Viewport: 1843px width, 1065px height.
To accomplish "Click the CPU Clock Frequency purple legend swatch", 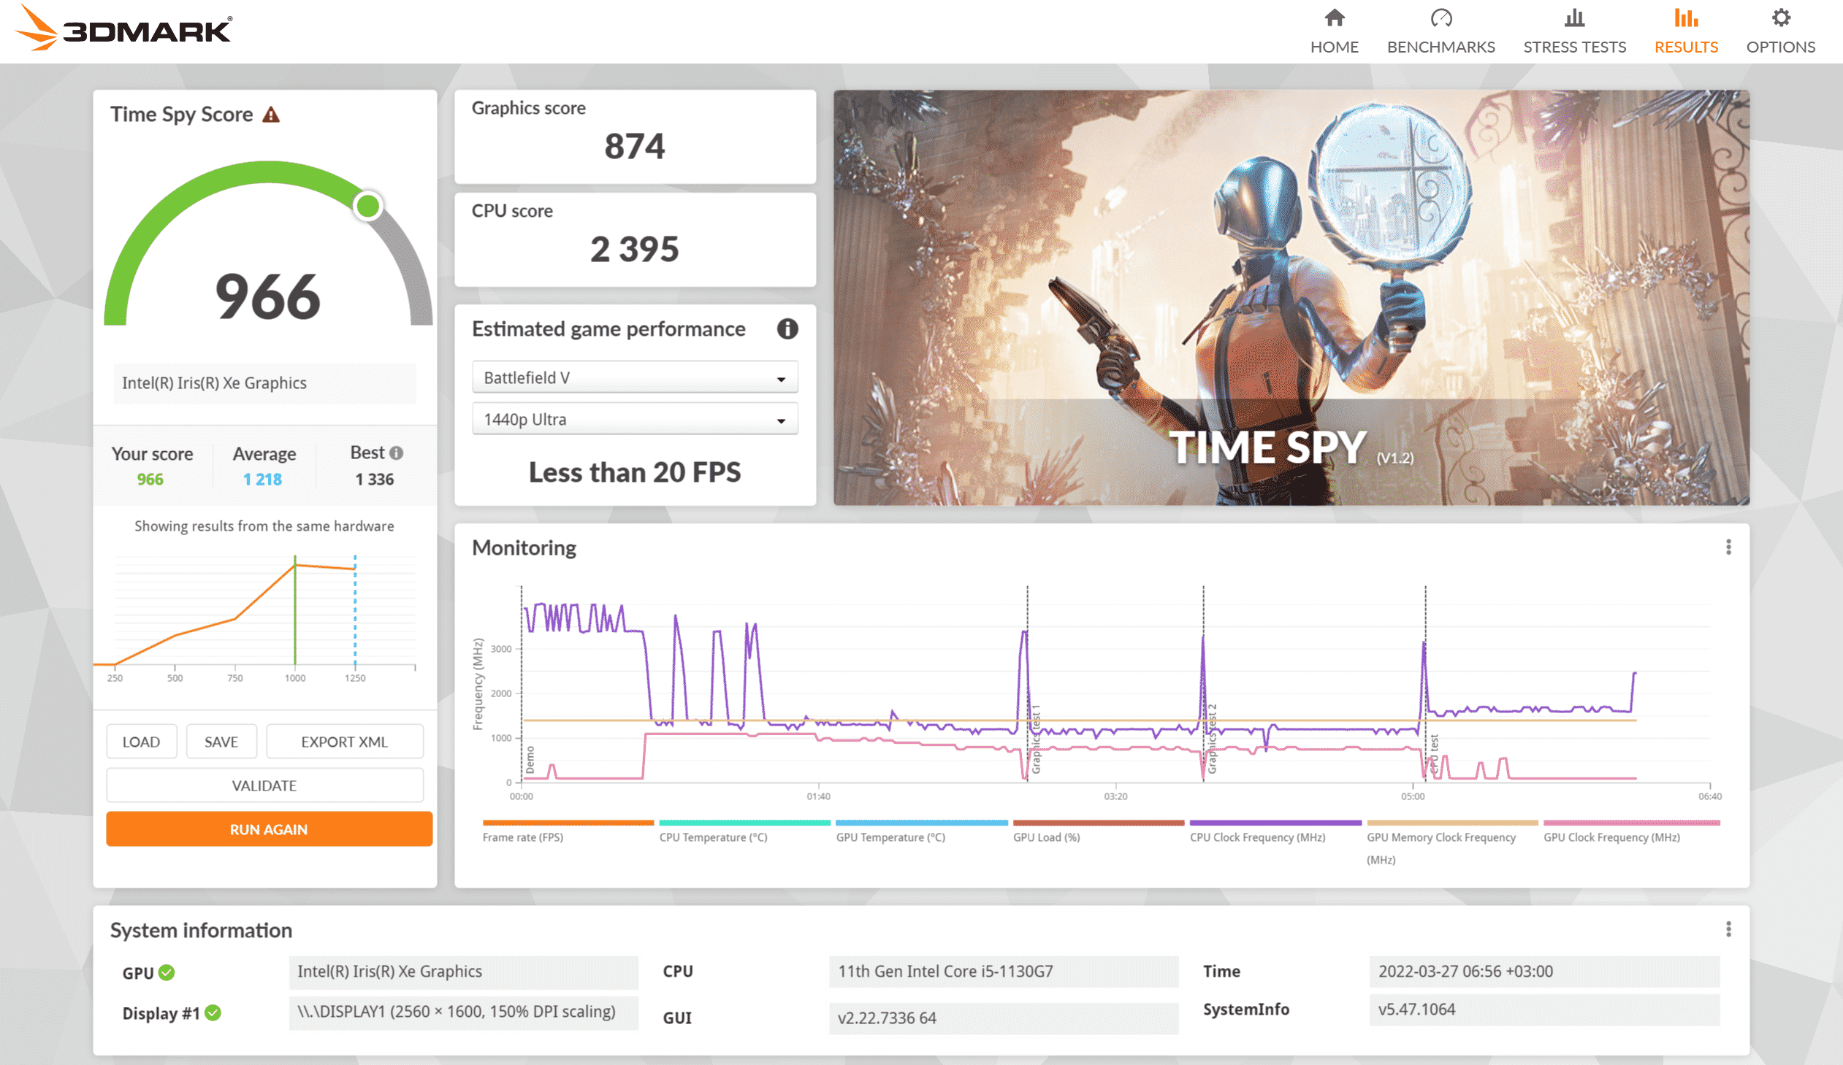I will (x=1275, y=823).
